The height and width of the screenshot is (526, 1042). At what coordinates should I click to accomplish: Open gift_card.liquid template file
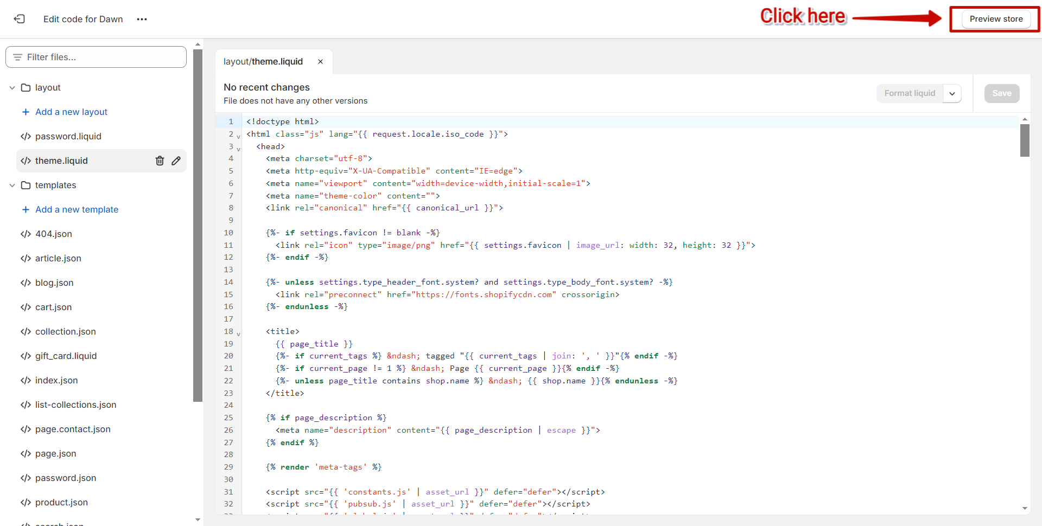pos(66,356)
